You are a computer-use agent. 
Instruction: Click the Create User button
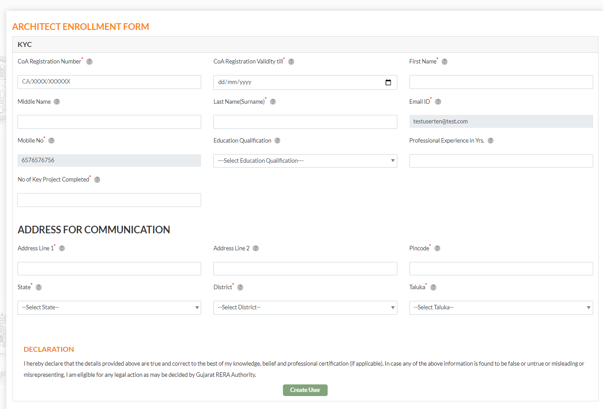(x=305, y=390)
